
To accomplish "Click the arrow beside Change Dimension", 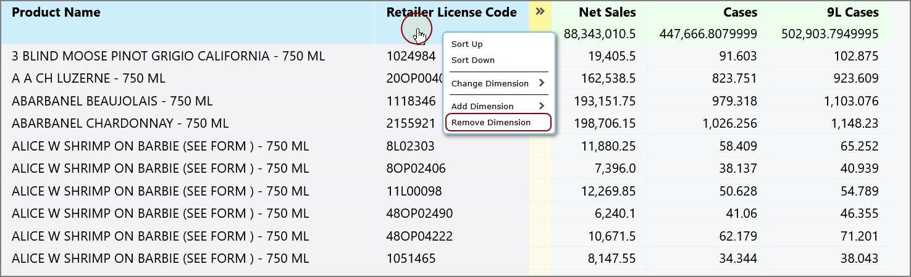I will click(x=542, y=83).
